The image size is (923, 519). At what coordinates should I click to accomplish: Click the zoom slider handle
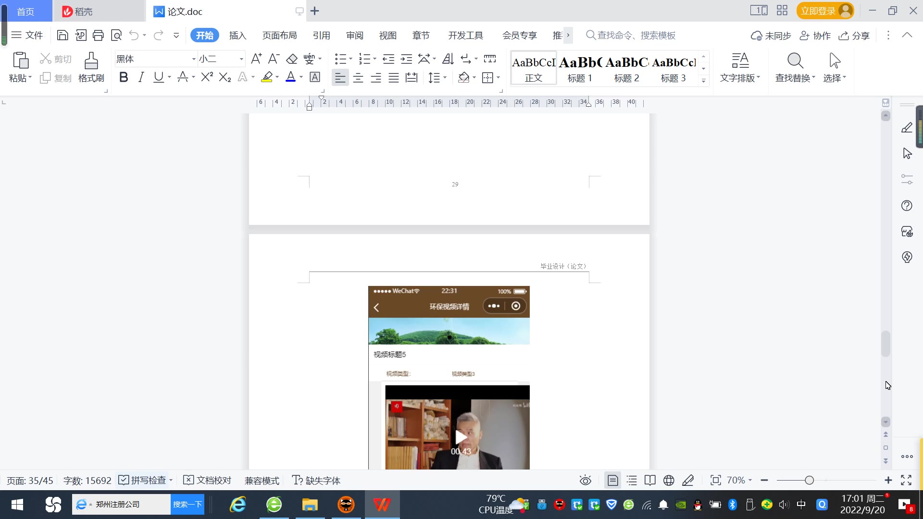(x=809, y=480)
